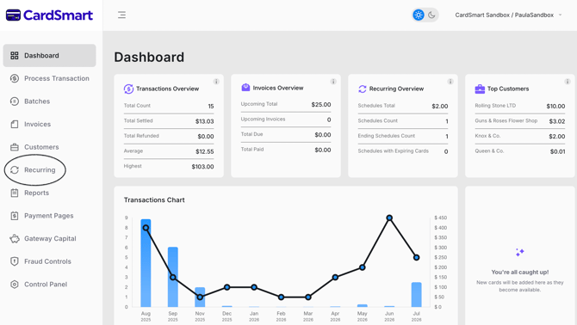The image size is (577, 325).
Task: Click the Dashboard grid icon
Action: [x=15, y=55]
